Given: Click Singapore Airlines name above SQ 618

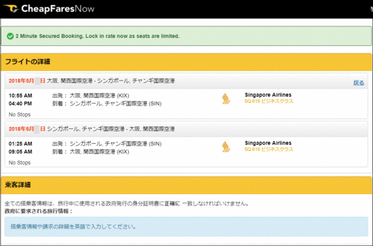Looking at the screenshot, I should click(268, 143).
